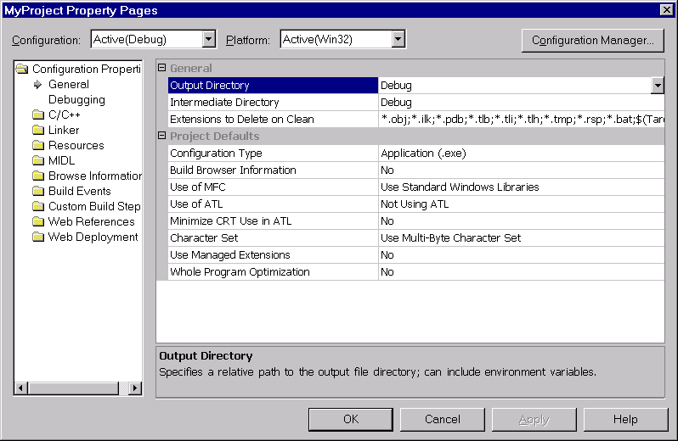This screenshot has width=678, height=441.
Task: Select Debugging in the tree
Action: pyautogui.click(x=76, y=100)
